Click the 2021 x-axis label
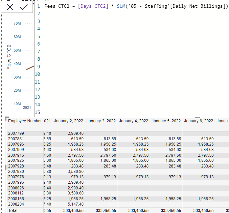The height and width of the screenshot is (213, 229). tap(27, 108)
